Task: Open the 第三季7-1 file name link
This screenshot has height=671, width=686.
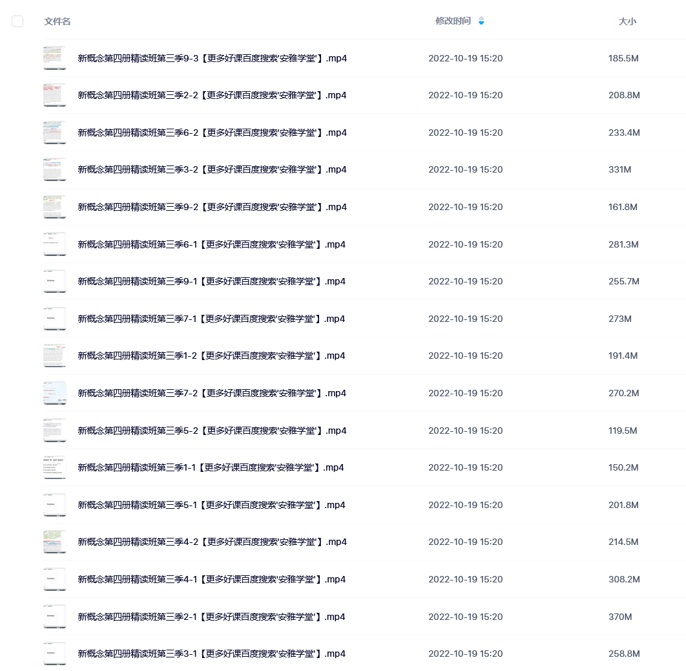Action: [211, 319]
